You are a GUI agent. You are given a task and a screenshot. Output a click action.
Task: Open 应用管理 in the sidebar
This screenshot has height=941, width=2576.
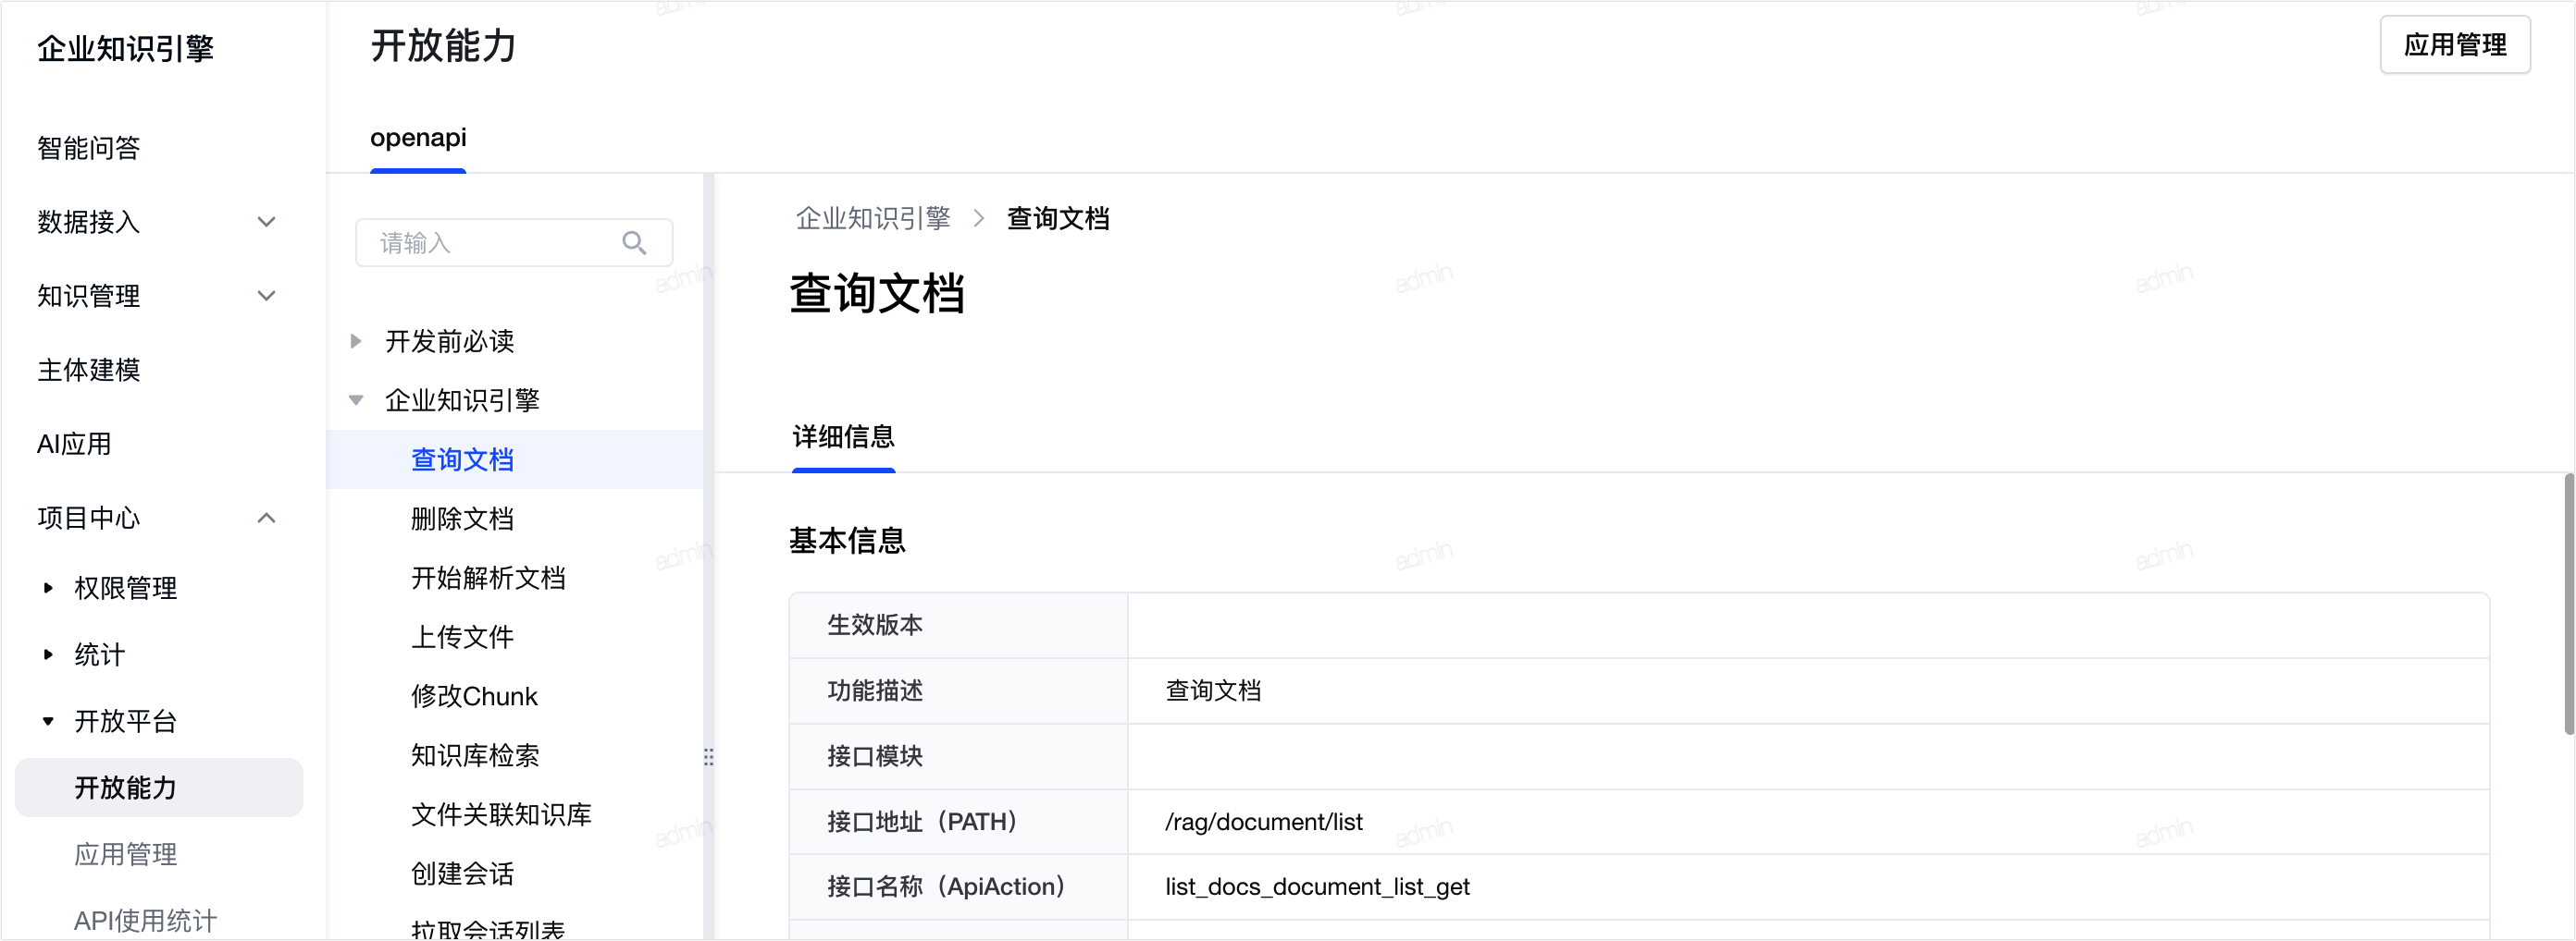(126, 854)
